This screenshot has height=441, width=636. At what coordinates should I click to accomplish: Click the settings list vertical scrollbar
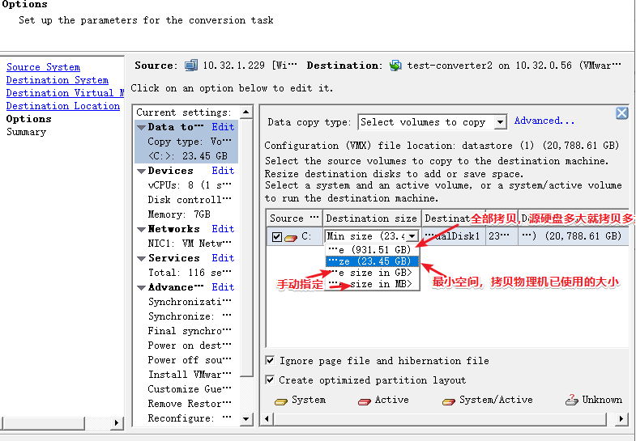click(x=247, y=243)
